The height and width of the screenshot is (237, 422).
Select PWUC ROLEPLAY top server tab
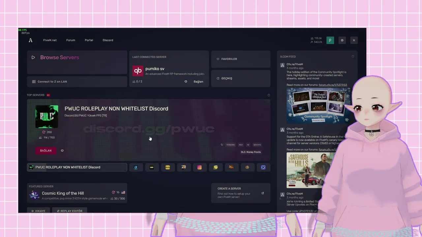coord(77,167)
